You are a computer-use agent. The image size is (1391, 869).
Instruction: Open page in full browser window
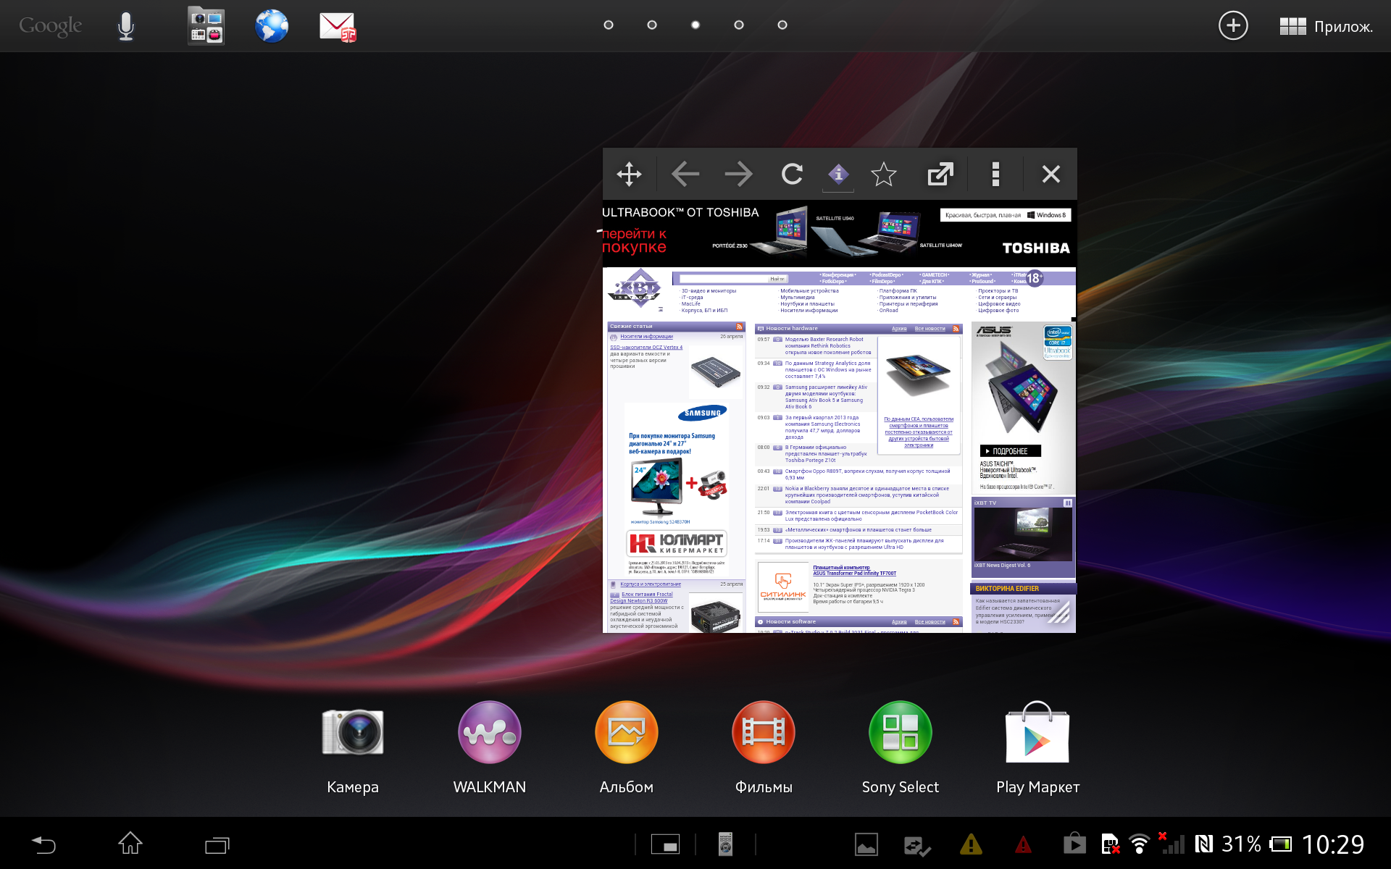[940, 174]
